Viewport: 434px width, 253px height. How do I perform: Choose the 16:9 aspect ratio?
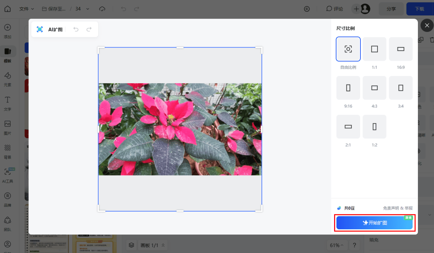[401, 49]
